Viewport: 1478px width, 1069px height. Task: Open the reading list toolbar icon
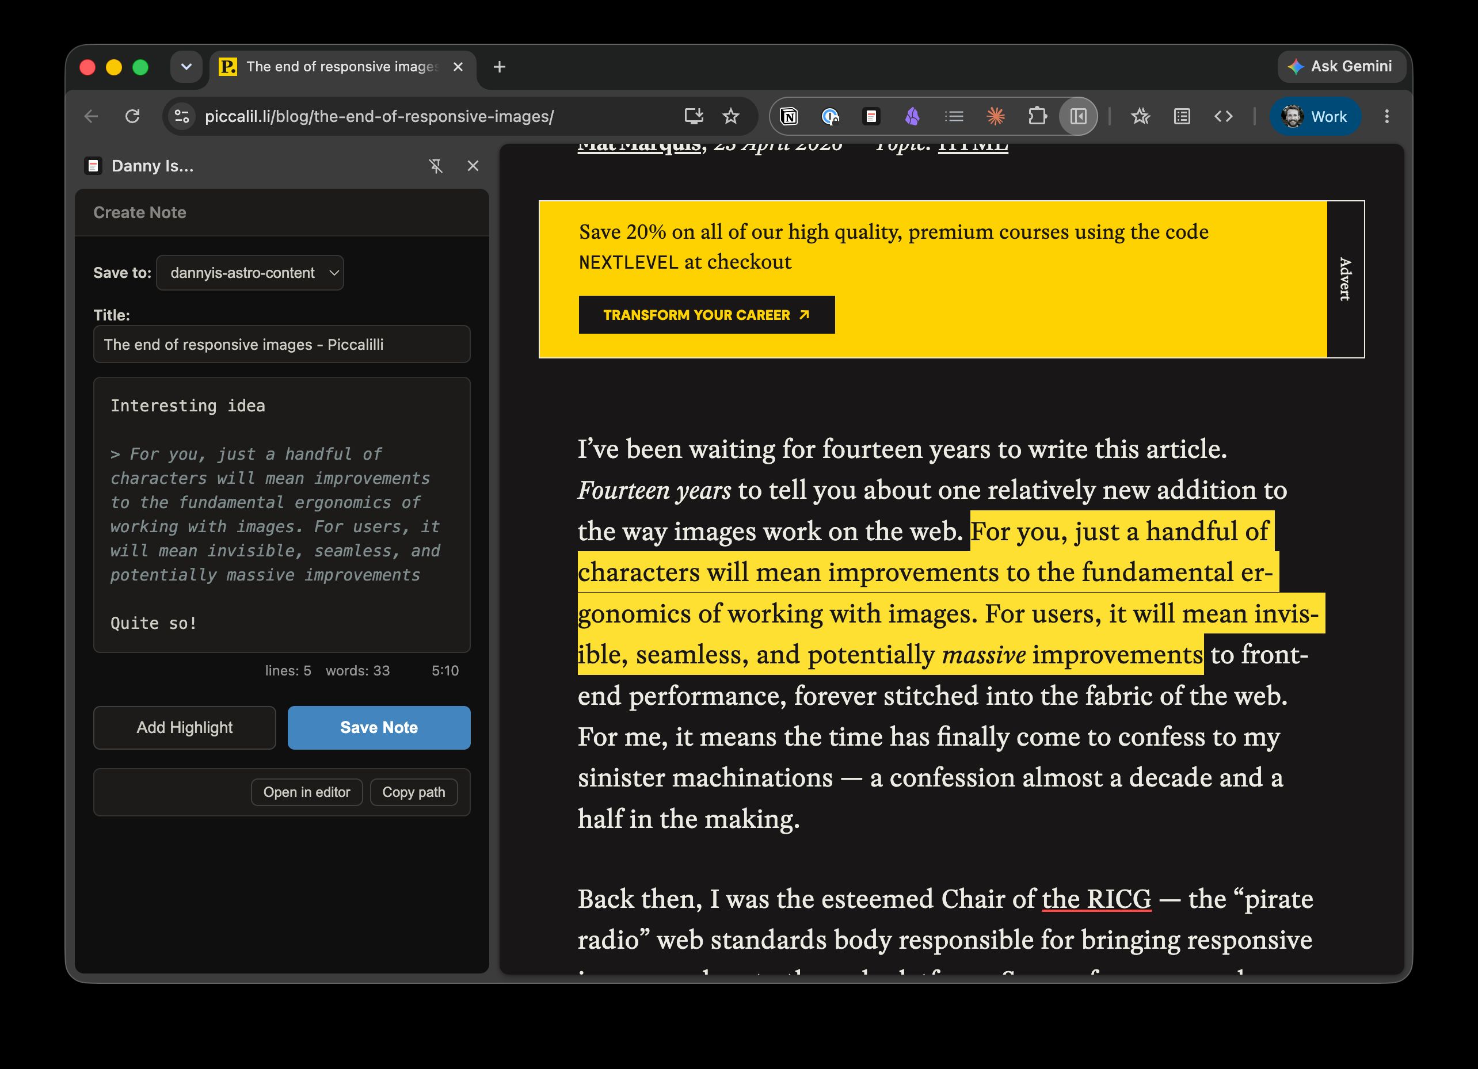(x=1182, y=117)
